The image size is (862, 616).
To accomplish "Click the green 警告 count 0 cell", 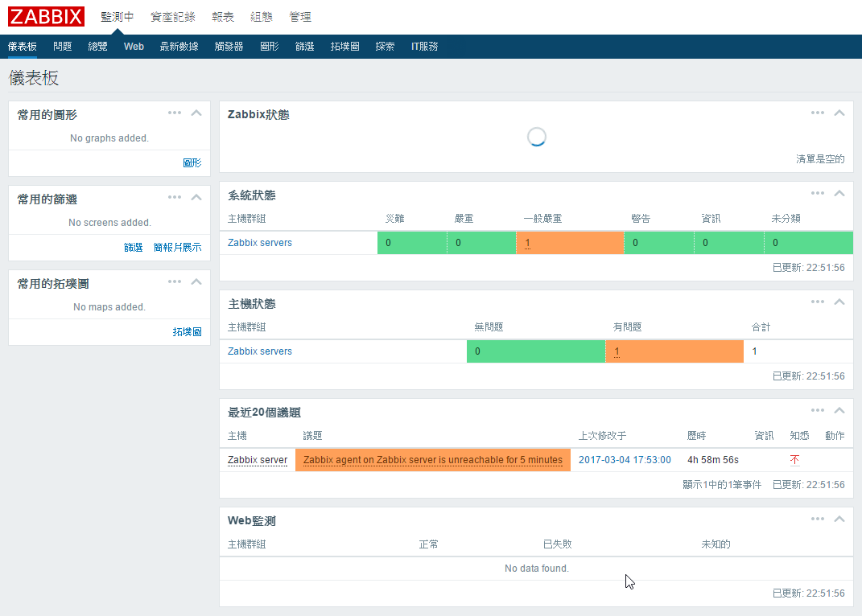I will [x=659, y=243].
